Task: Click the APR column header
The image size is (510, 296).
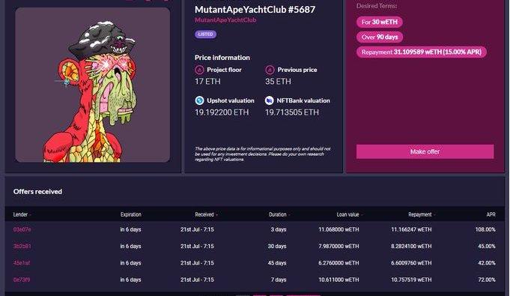Action: coord(491,214)
